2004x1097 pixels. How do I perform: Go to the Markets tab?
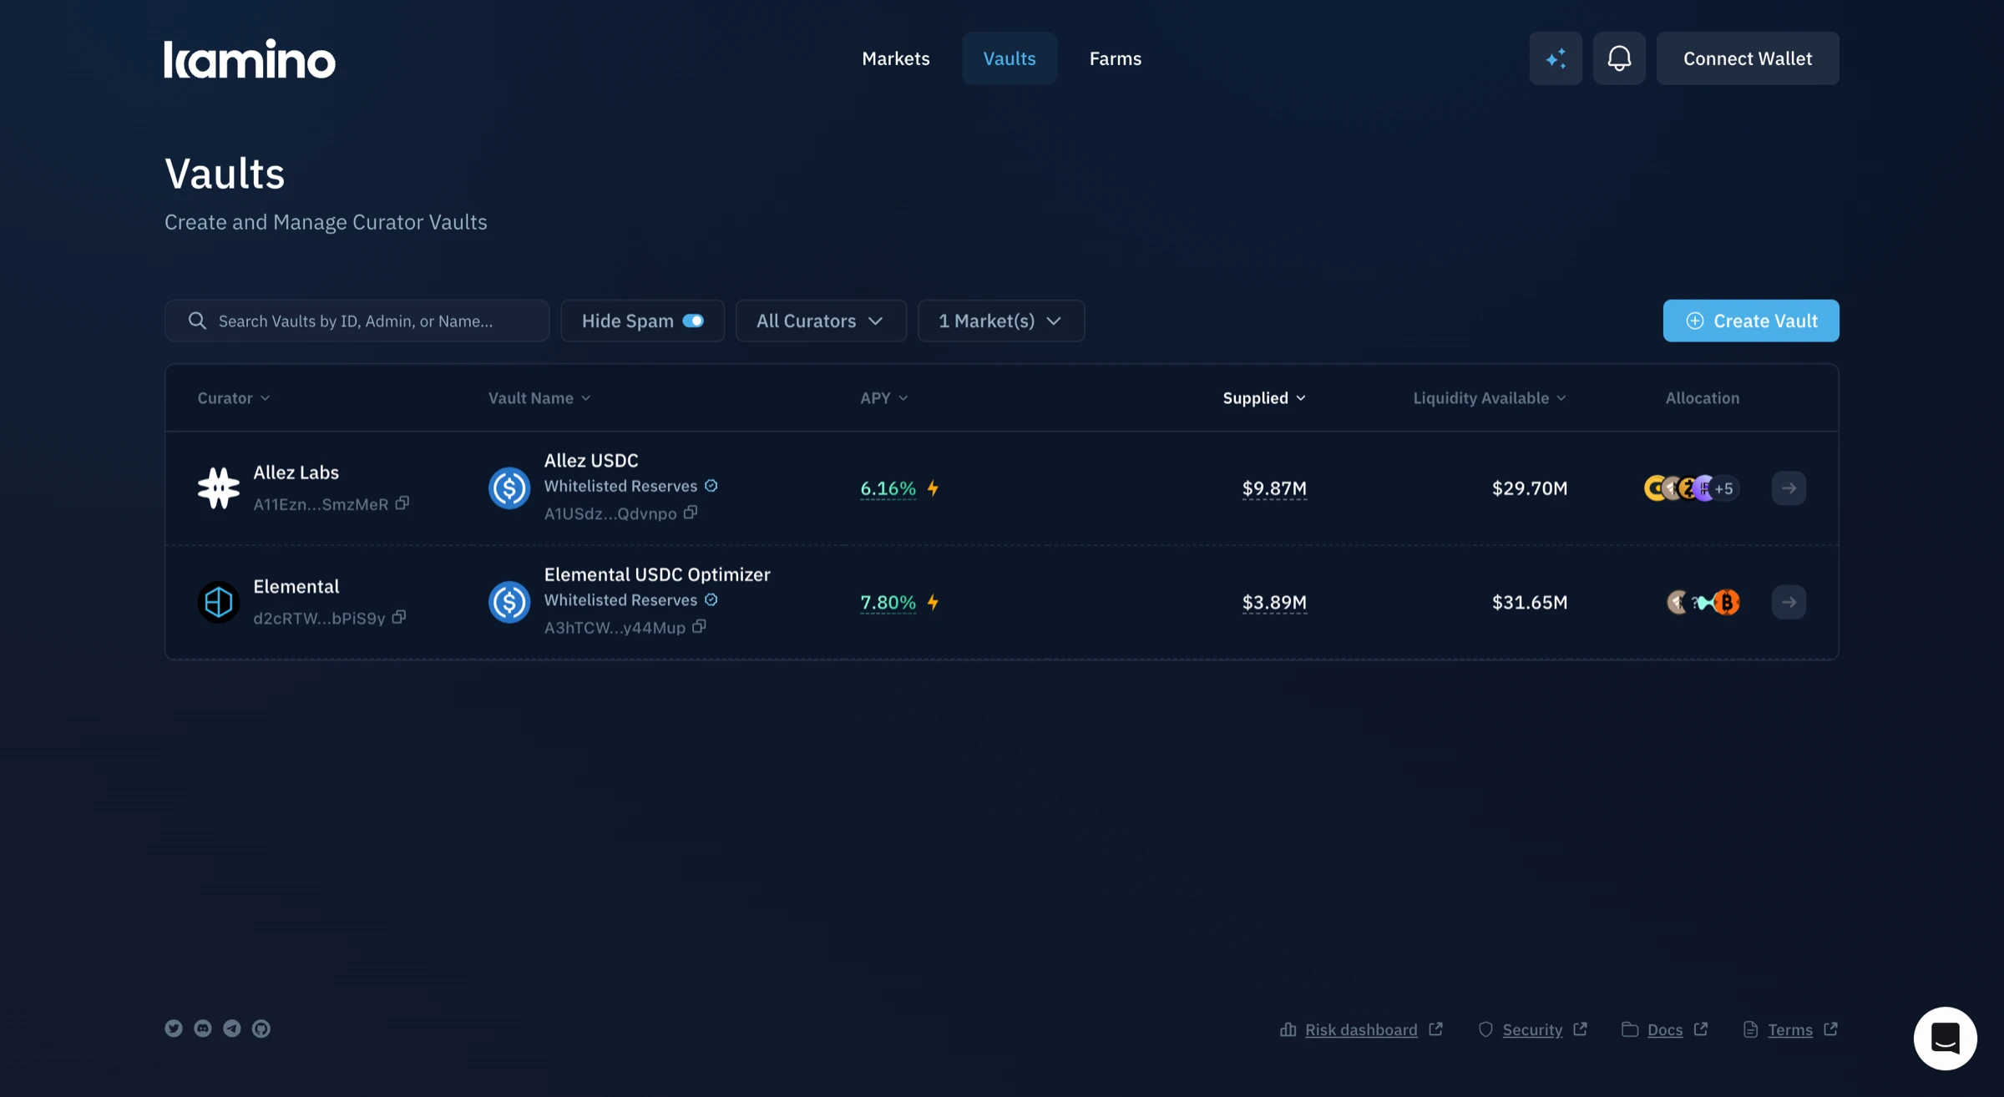pos(896,58)
